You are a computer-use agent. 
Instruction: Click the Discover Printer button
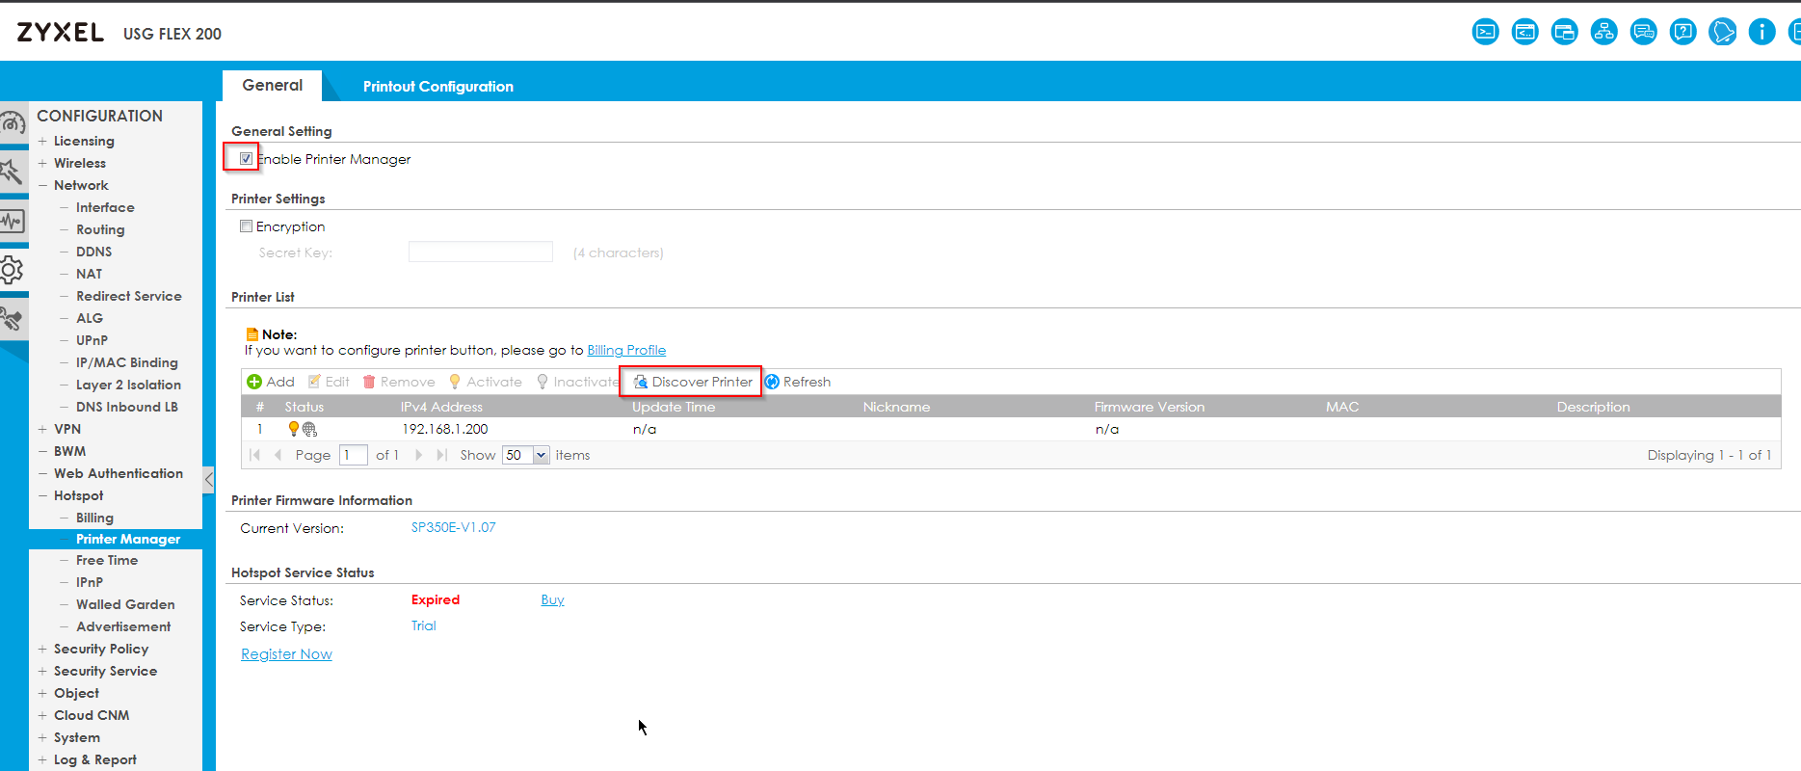point(693,382)
